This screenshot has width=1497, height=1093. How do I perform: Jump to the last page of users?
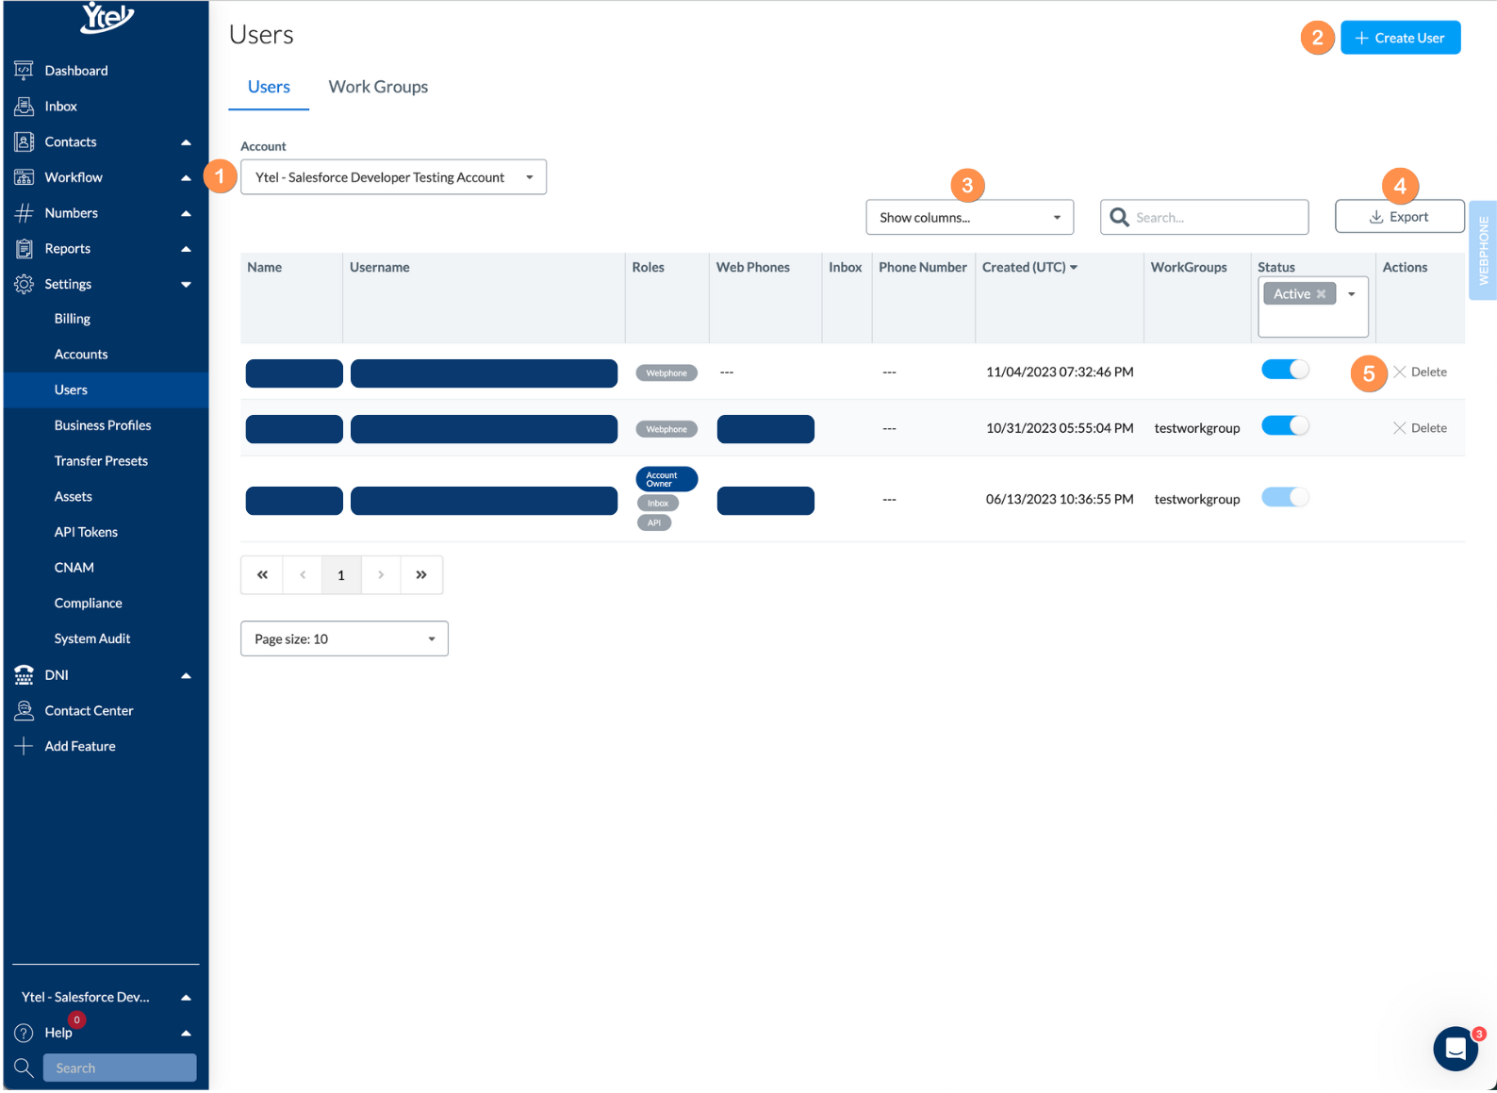pos(421,574)
